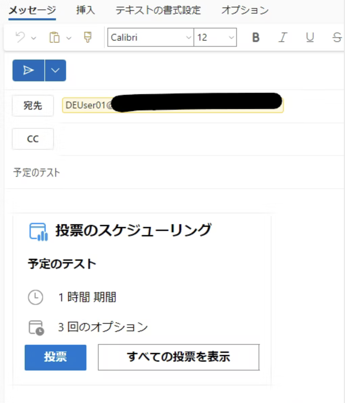The image size is (345, 403).
Task: Click the 投票 button
Action: pos(56,357)
